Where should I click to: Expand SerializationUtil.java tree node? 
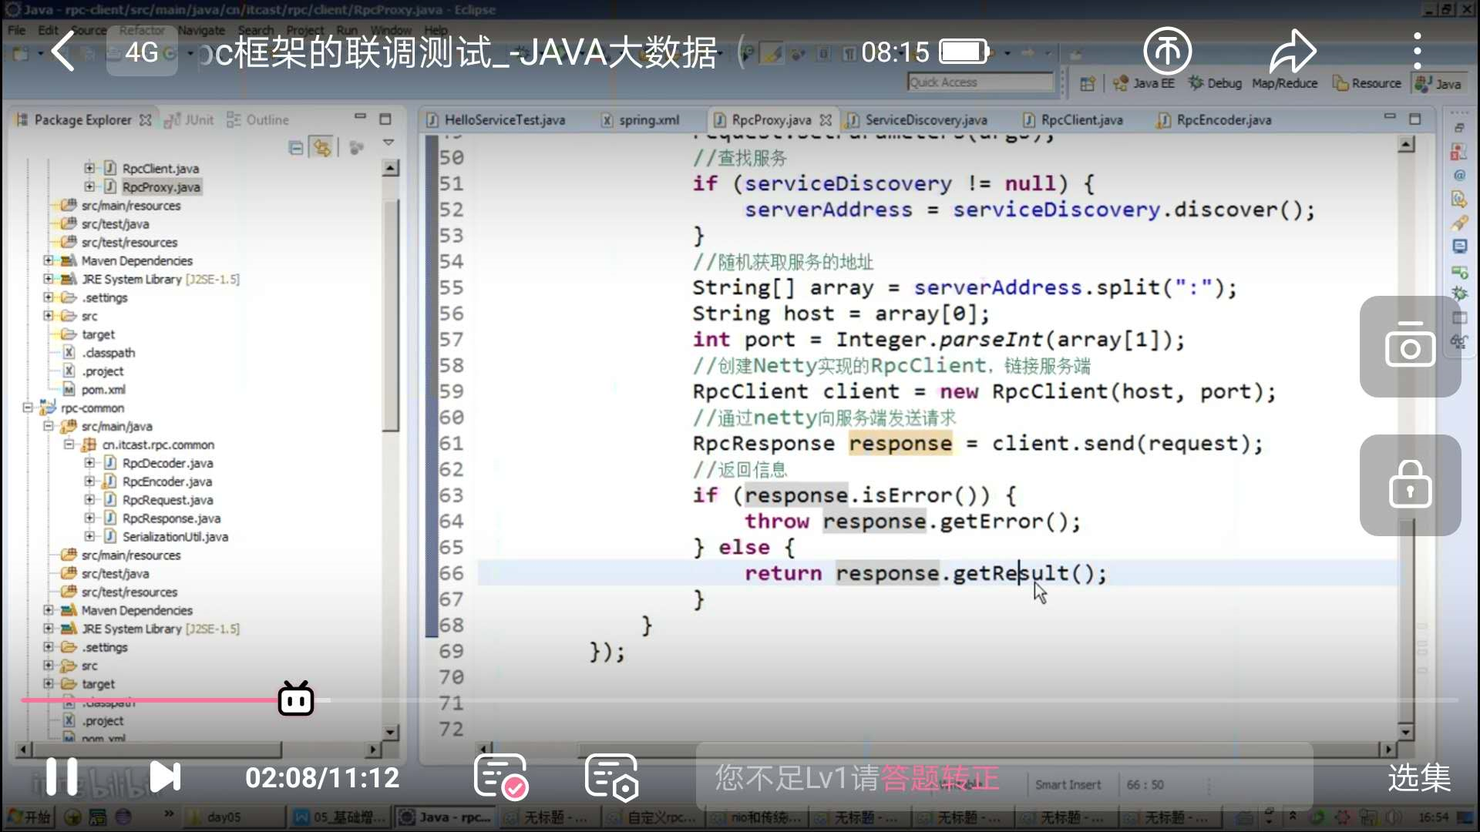click(x=89, y=537)
